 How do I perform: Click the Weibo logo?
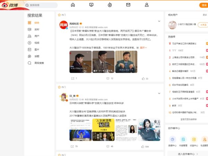(10, 5)
